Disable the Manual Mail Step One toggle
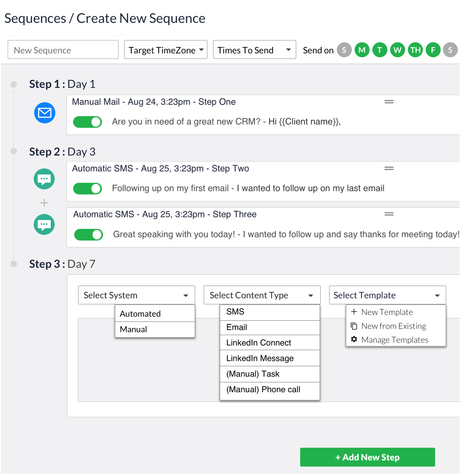460x474 pixels. (88, 122)
